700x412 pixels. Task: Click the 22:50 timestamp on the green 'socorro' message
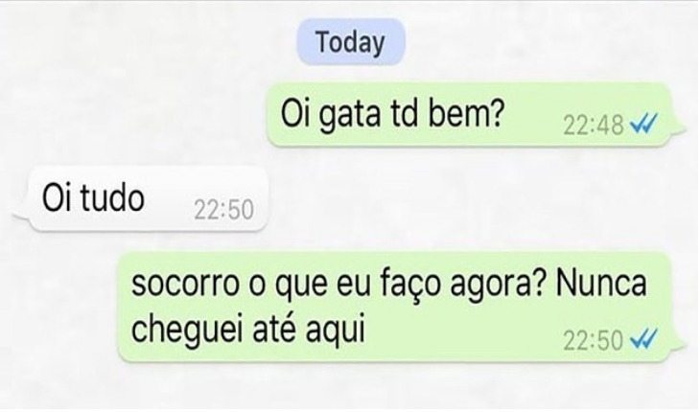coord(594,341)
